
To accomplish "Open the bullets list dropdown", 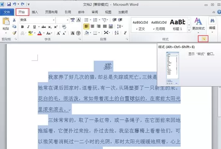I will coord(90,20).
